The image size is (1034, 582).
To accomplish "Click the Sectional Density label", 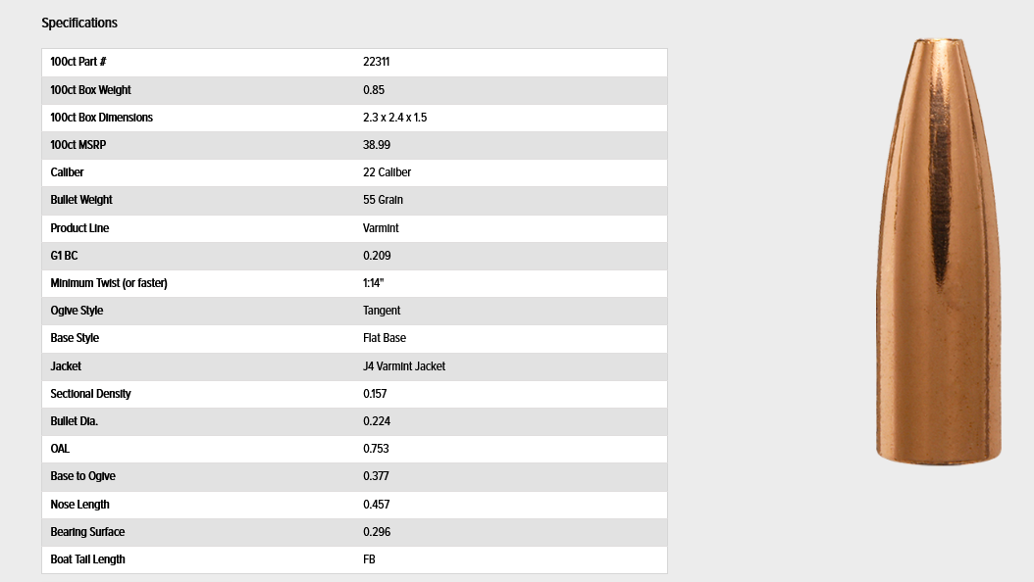I will (x=90, y=394).
